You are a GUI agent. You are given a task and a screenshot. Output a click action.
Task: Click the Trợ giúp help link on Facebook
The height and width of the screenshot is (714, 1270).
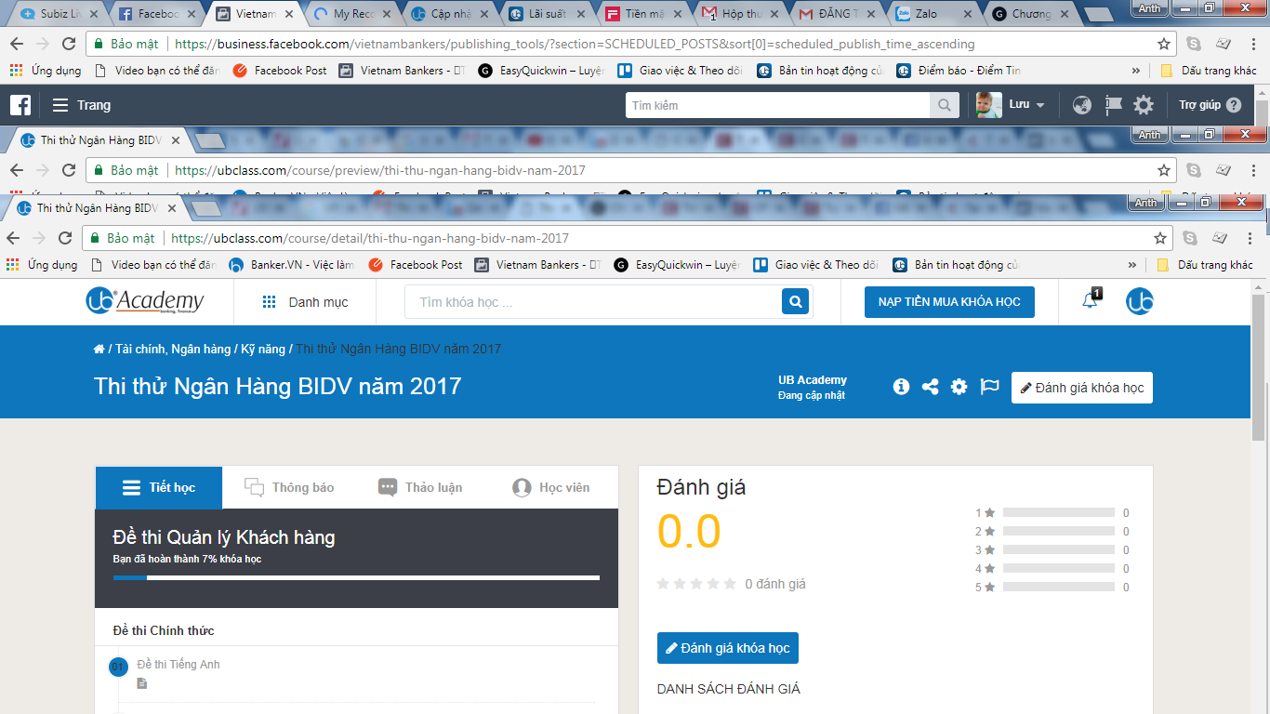point(1210,105)
